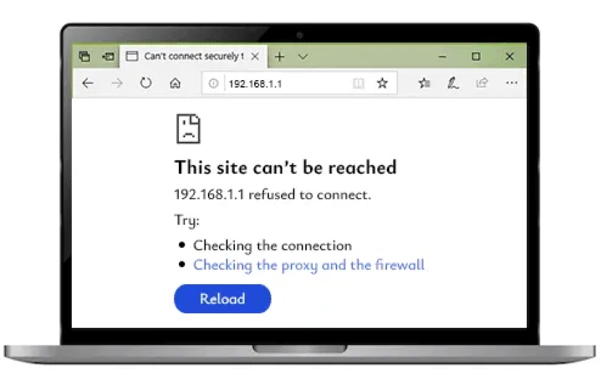Screen dimensions: 601x385
Task: Open the favorites hub icon
Action: (x=424, y=83)
